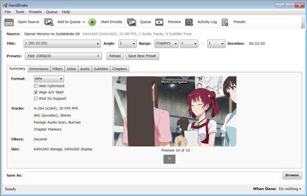This screenshot has height=196, width=307.
Task: Click the Preview 10 of 10 label
Action: (176, 150)
